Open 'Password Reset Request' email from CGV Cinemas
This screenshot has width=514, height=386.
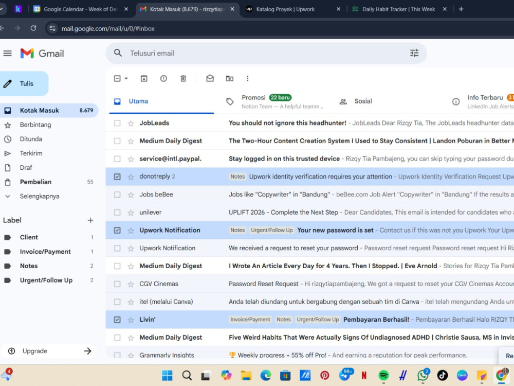coord(310,284)
